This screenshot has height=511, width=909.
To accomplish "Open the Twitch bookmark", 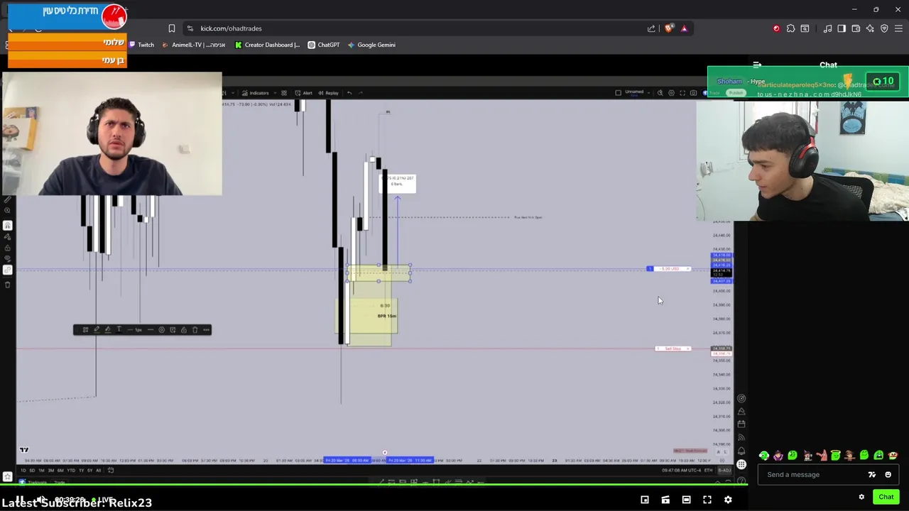I will pyautogui.click(x=141, y=45).
